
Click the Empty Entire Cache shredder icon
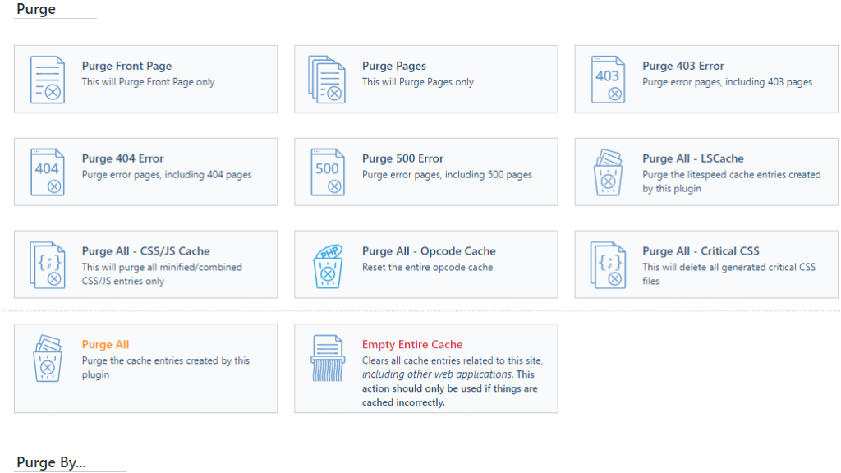click(x=328, y=358)
